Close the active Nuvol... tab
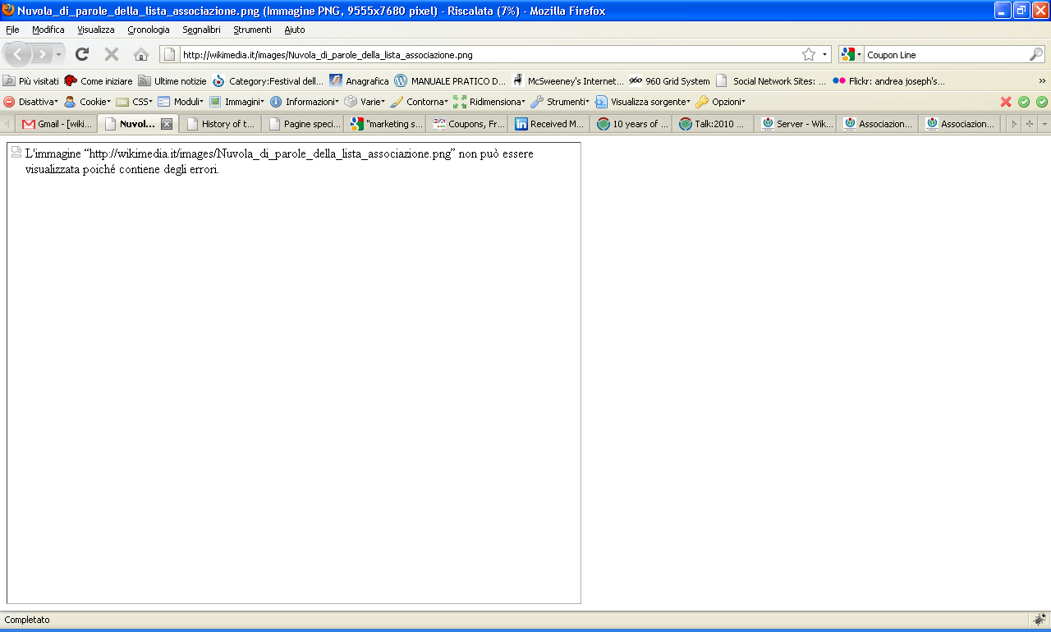This screenshot has width=1051, height=632. coord(166,124)
